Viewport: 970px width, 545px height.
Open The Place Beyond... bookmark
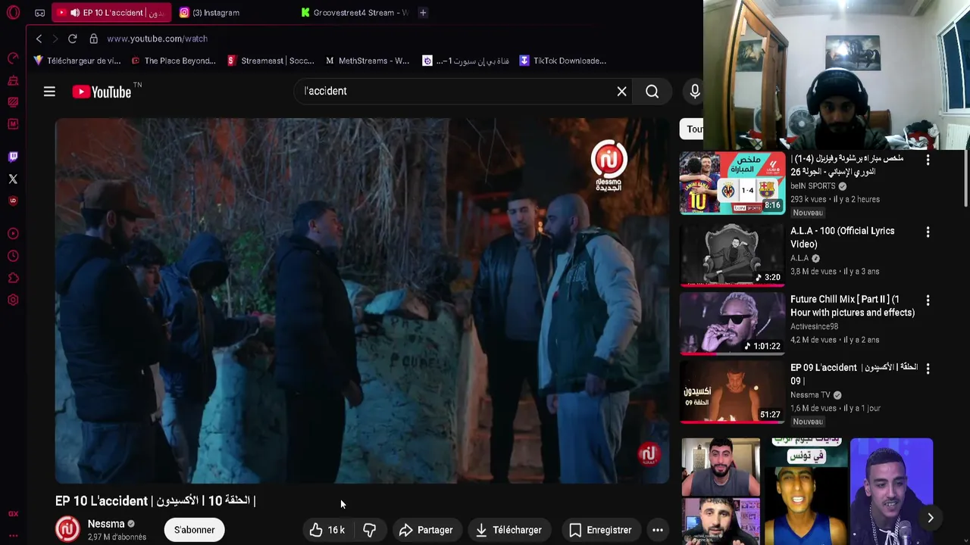point(174,61)
